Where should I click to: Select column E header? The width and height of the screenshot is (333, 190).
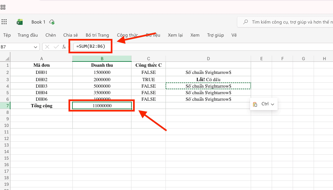tap(262, 59)
